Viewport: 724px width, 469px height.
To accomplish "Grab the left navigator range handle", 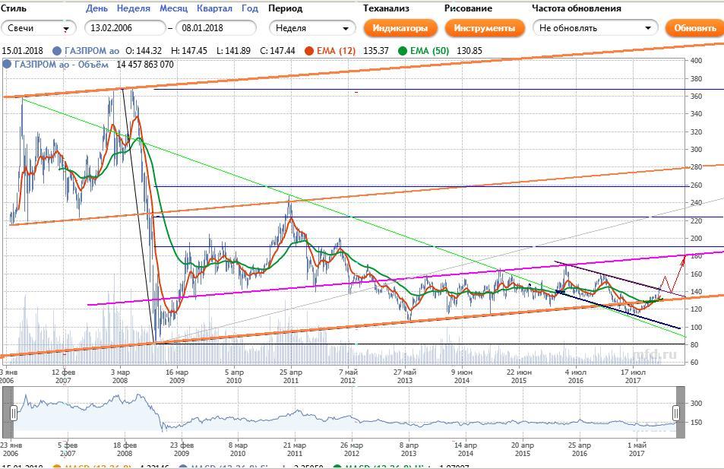I will click(14, 412).
